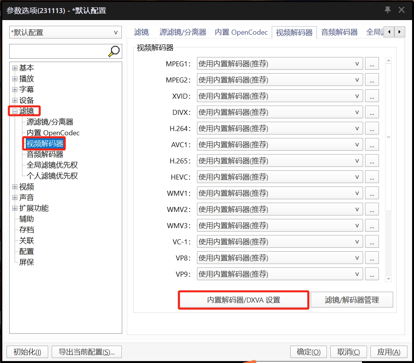Screen dimensions: 414x363
Task: Click 导出当前配置(S)... button
Action: pos(87,352)
